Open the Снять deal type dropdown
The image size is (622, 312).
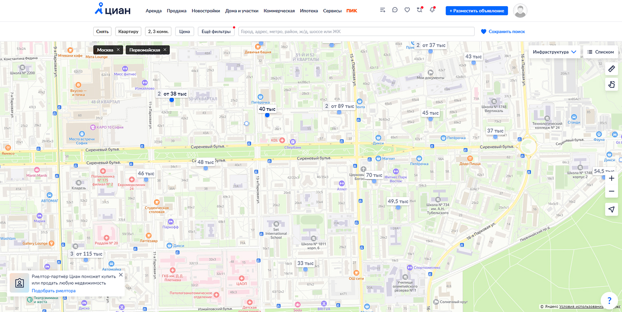click(x=102, y=32)
